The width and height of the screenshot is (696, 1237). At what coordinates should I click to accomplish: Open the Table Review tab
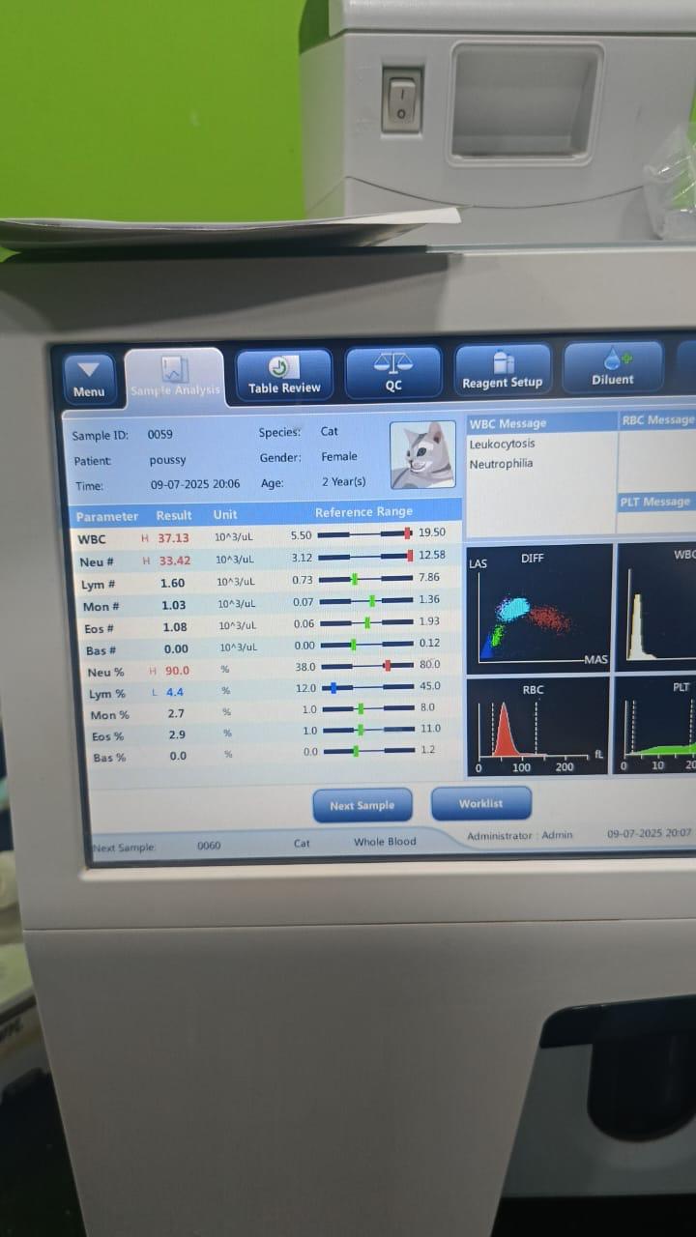pyautogui.click(x=283, y=375)
